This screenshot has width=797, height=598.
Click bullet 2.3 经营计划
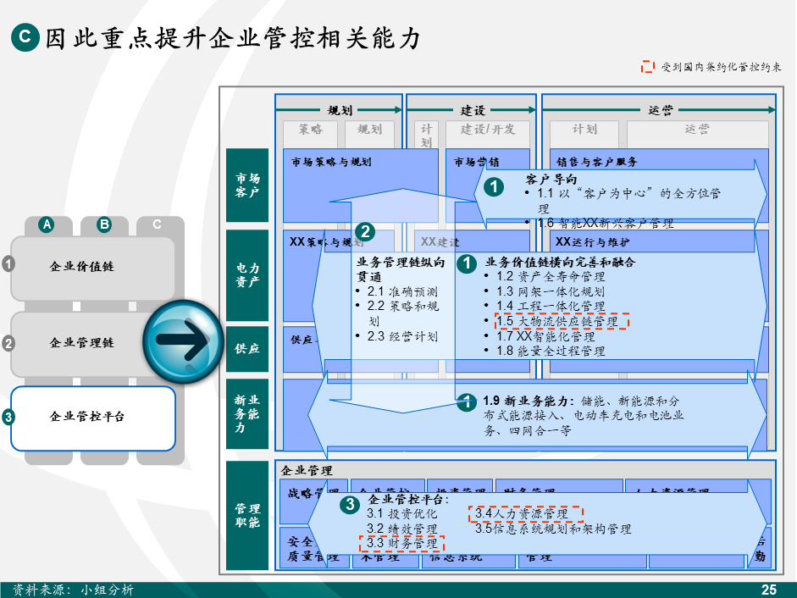pos(402,336)
